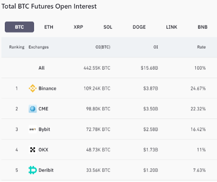Sort by the OI(BTC) column header
This screenshot has height=182, width=217.
point(103,47)
